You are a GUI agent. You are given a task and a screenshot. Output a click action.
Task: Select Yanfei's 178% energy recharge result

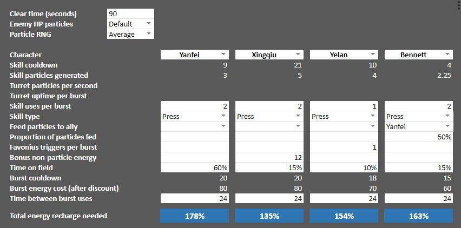point(195,216)
